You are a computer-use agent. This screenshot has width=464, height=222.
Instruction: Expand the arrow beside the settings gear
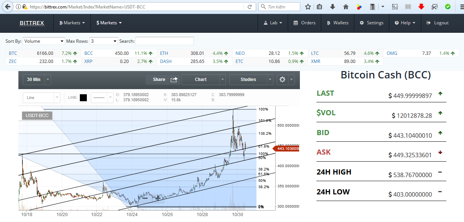292,80
